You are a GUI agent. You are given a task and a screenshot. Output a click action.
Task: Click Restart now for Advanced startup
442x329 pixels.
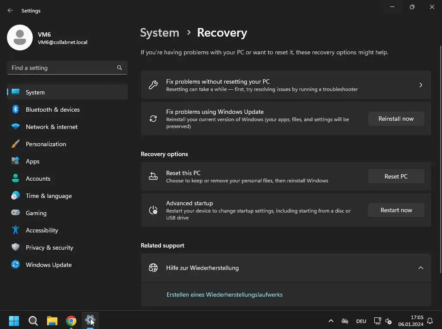tap(396, 210)
